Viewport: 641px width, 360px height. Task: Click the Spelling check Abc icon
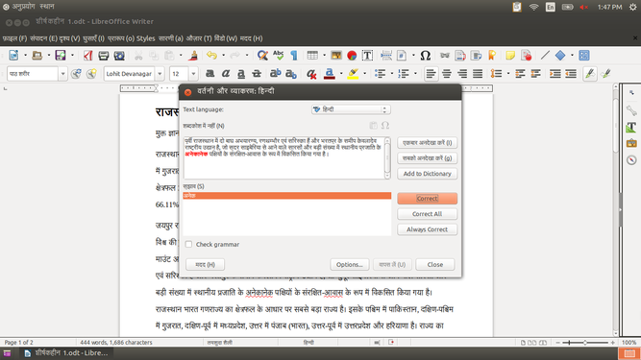pyautogui.click(x=279, y=55)
